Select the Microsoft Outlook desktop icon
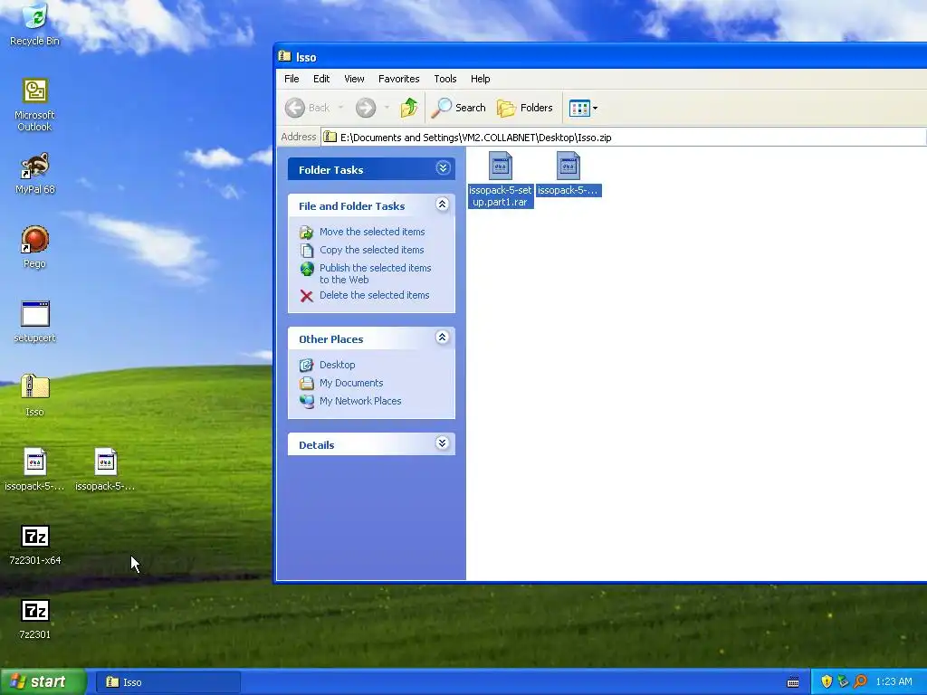Screen dimensions: 927x695 point(35,105)
